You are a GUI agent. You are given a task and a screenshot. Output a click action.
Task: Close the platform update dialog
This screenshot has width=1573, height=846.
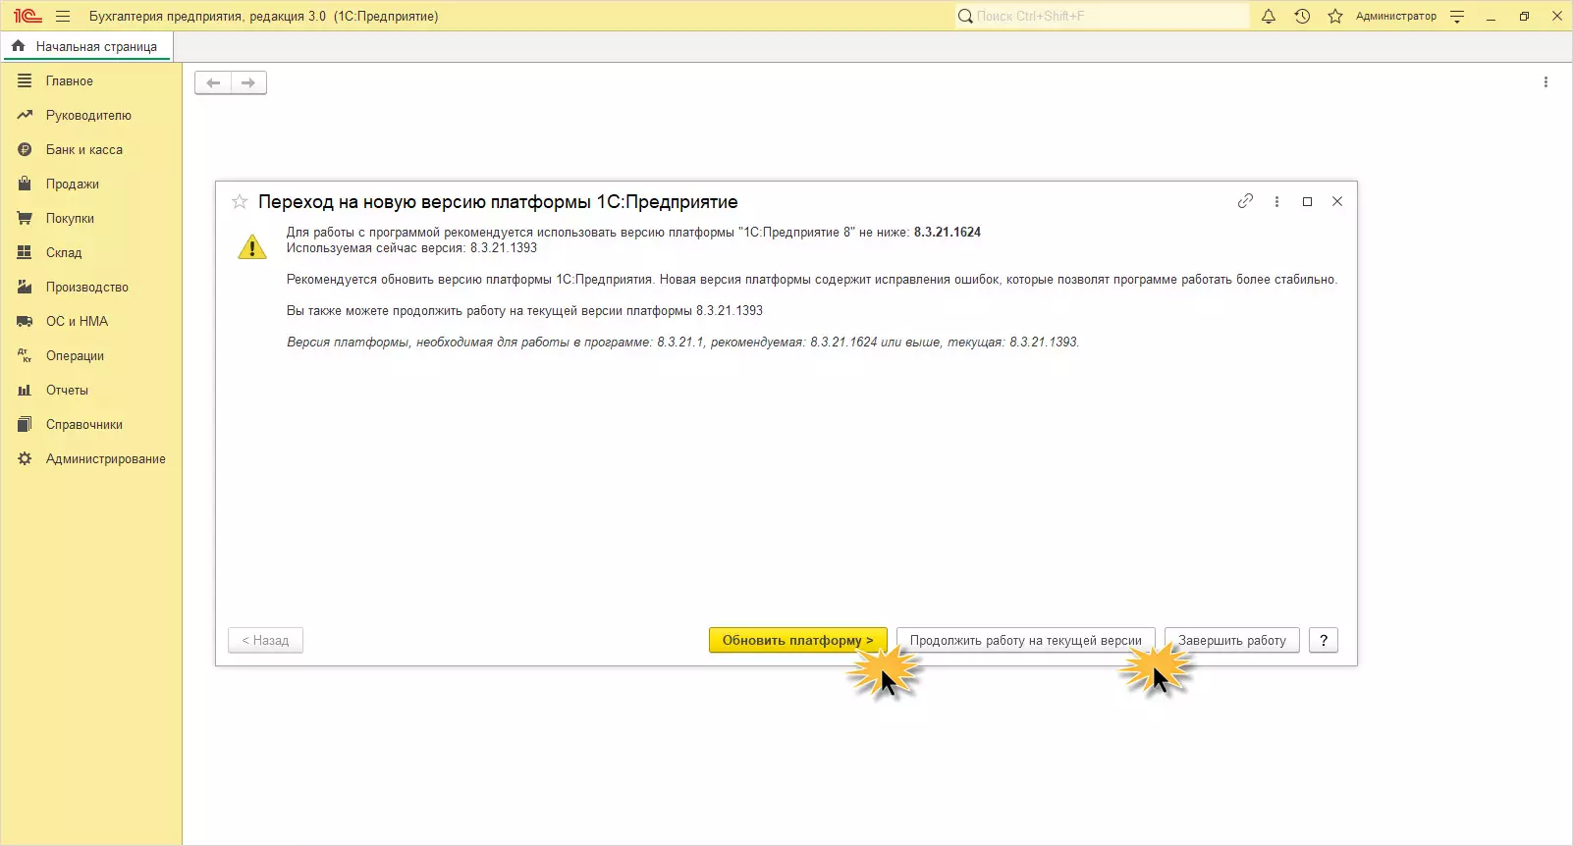1337,201
